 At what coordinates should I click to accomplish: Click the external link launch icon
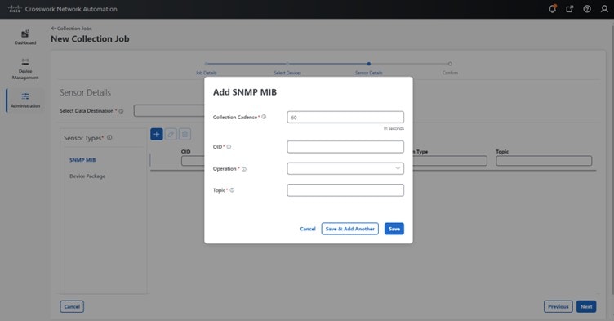click(x=570, y=9)
